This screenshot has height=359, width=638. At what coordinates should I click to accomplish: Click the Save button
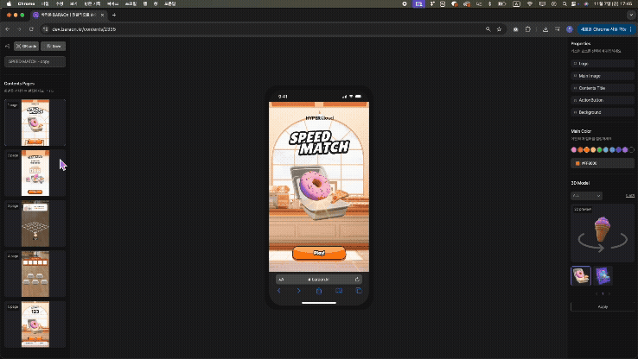pos(54,47)
